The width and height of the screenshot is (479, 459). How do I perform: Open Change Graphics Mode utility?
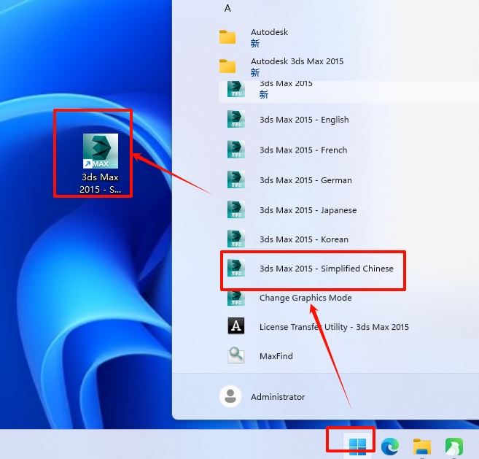305,298
